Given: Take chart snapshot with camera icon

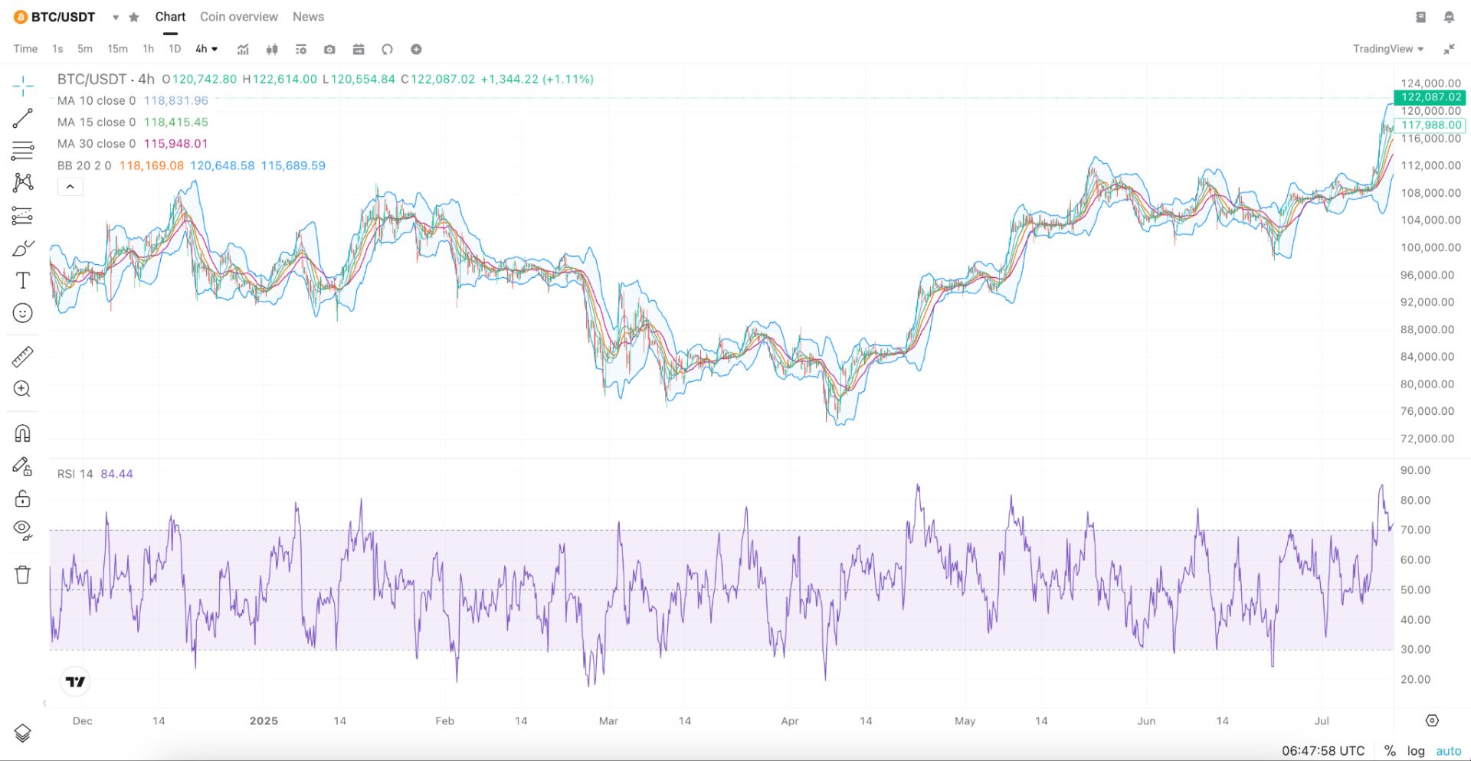Looking at the screenshot, I should (329, 49).
